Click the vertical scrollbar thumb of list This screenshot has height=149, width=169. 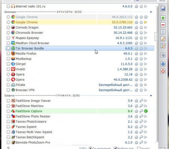click(156, 36)
